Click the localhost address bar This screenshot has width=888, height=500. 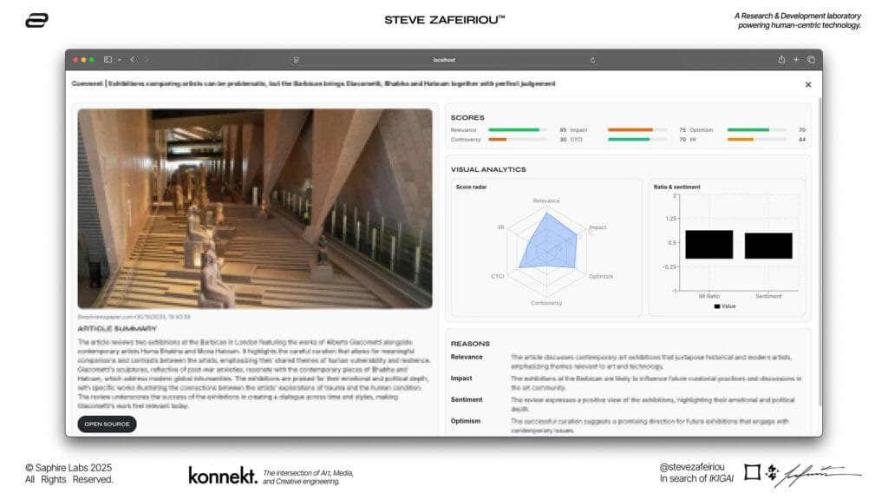[x=443, y=60]
